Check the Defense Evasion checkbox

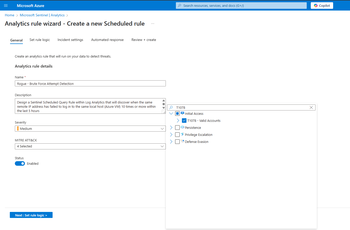pos(177,142)
